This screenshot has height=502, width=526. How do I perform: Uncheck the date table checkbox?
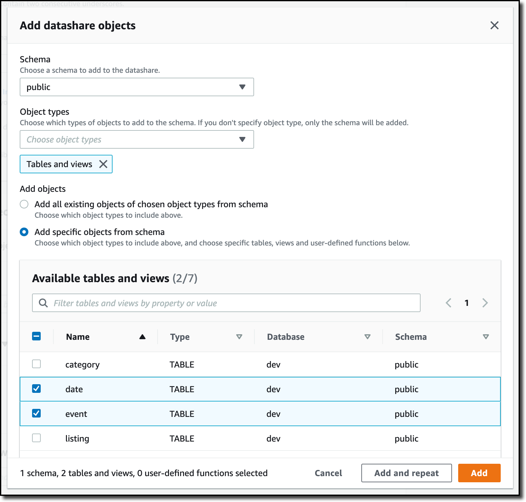coord(36,389)
